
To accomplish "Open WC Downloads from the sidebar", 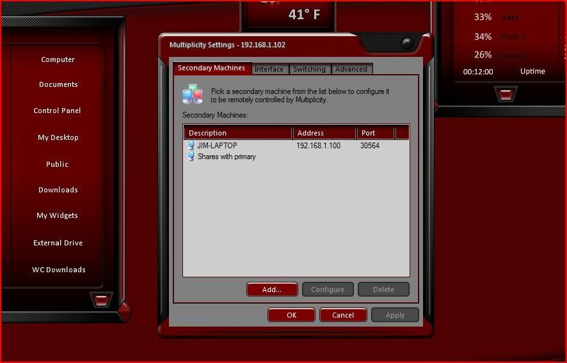I will pyautogui.click(x=59, y=270).
